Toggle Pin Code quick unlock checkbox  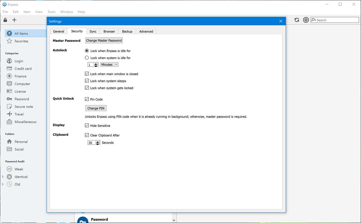[x=87, y=99]
